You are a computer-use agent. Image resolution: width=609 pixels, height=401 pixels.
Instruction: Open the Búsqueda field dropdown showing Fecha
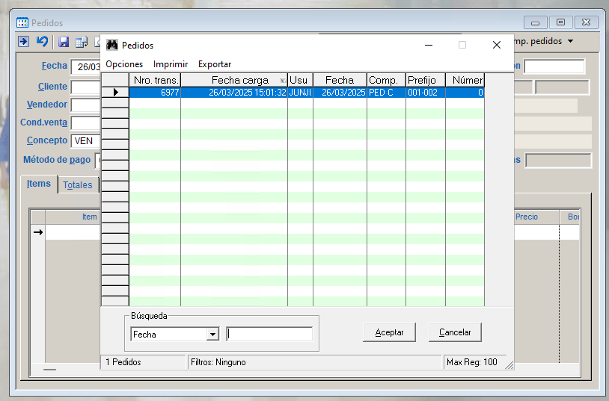(x=212, y=335)
